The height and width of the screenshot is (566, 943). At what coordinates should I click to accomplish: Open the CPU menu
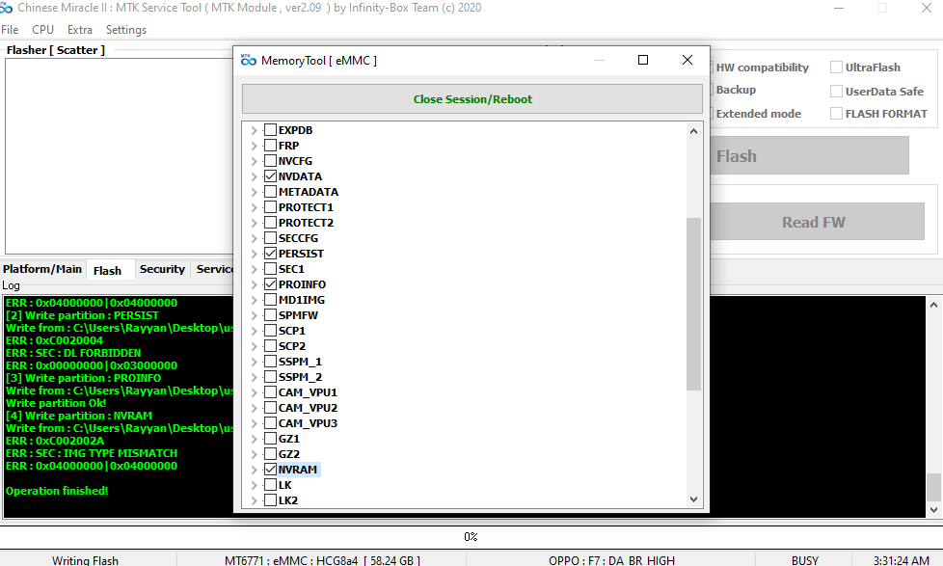[42, 30]
